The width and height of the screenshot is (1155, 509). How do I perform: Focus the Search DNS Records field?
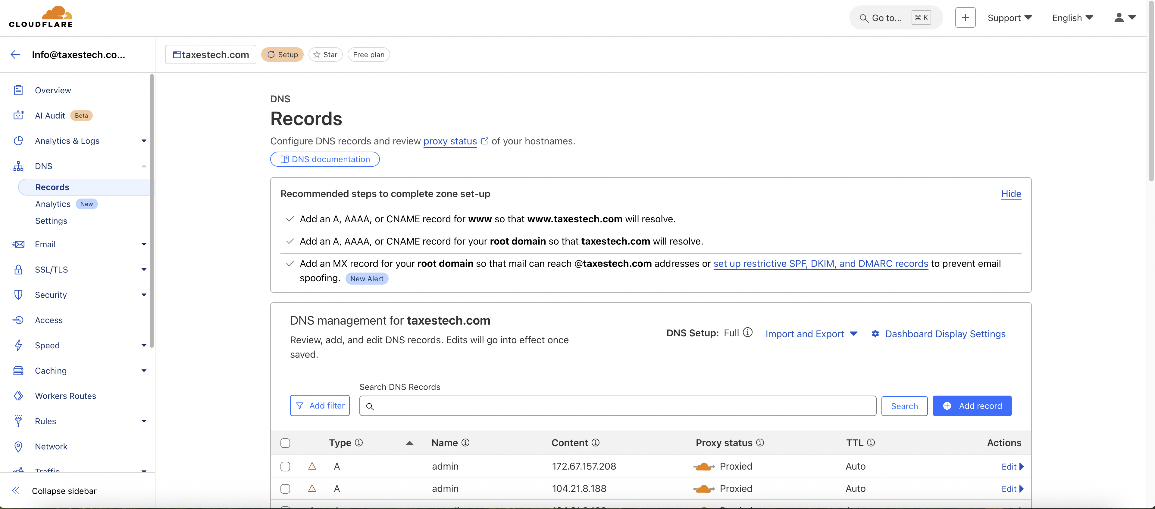(x=618, y=406)
